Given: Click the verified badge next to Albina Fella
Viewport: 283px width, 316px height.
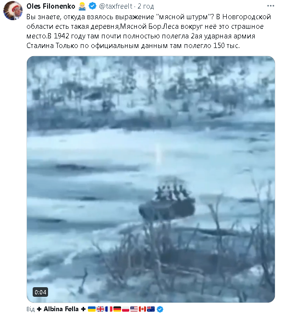Looking at the screenshot, I should point(160,309).
